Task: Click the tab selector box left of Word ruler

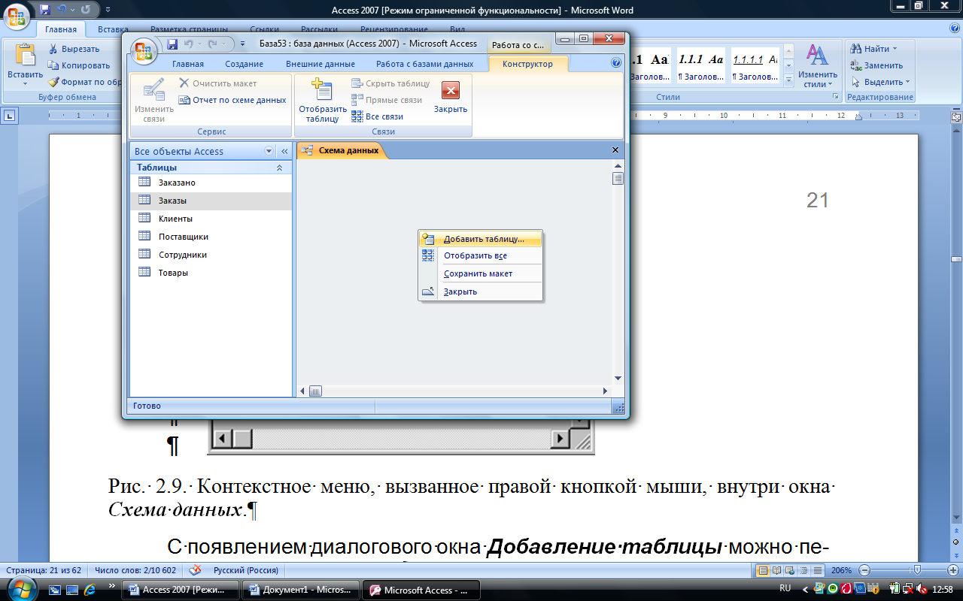Action: coord(10,116)
